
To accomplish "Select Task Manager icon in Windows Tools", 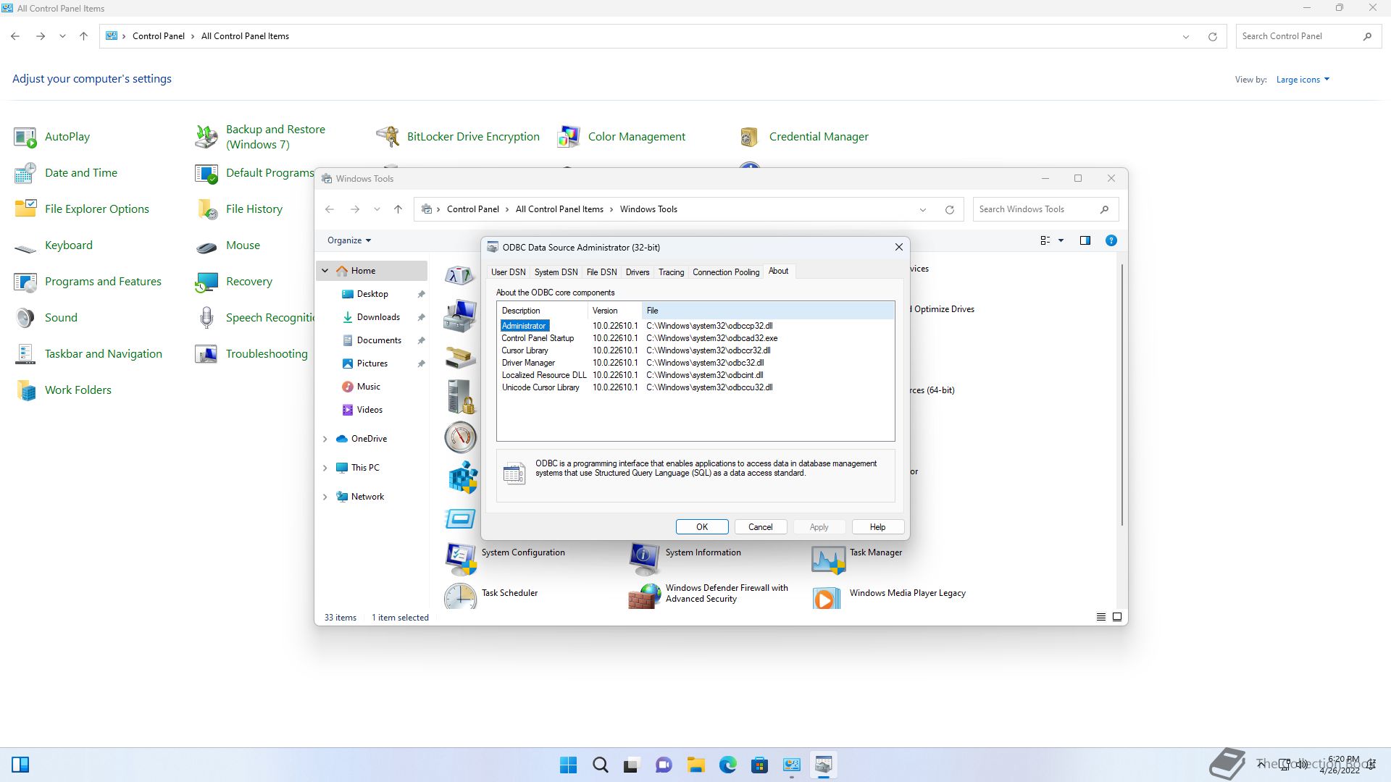I will pyautogui.click(x=828, y=558).
